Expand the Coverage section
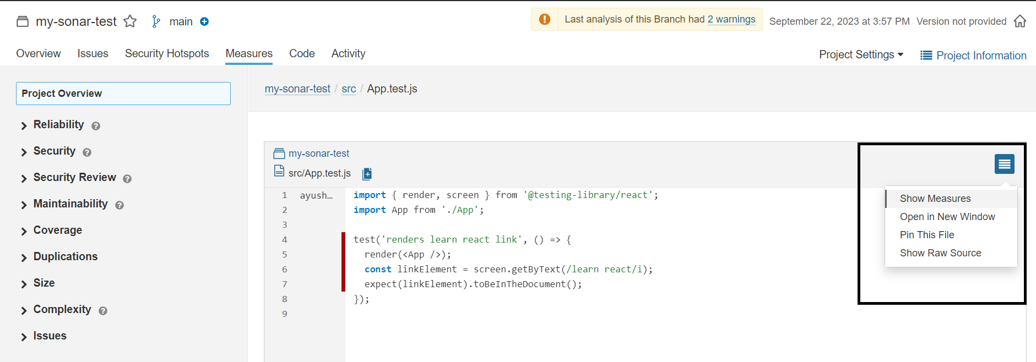This screenshot has width=1036, height=362. pyautogui.click(x=24, y=232)
